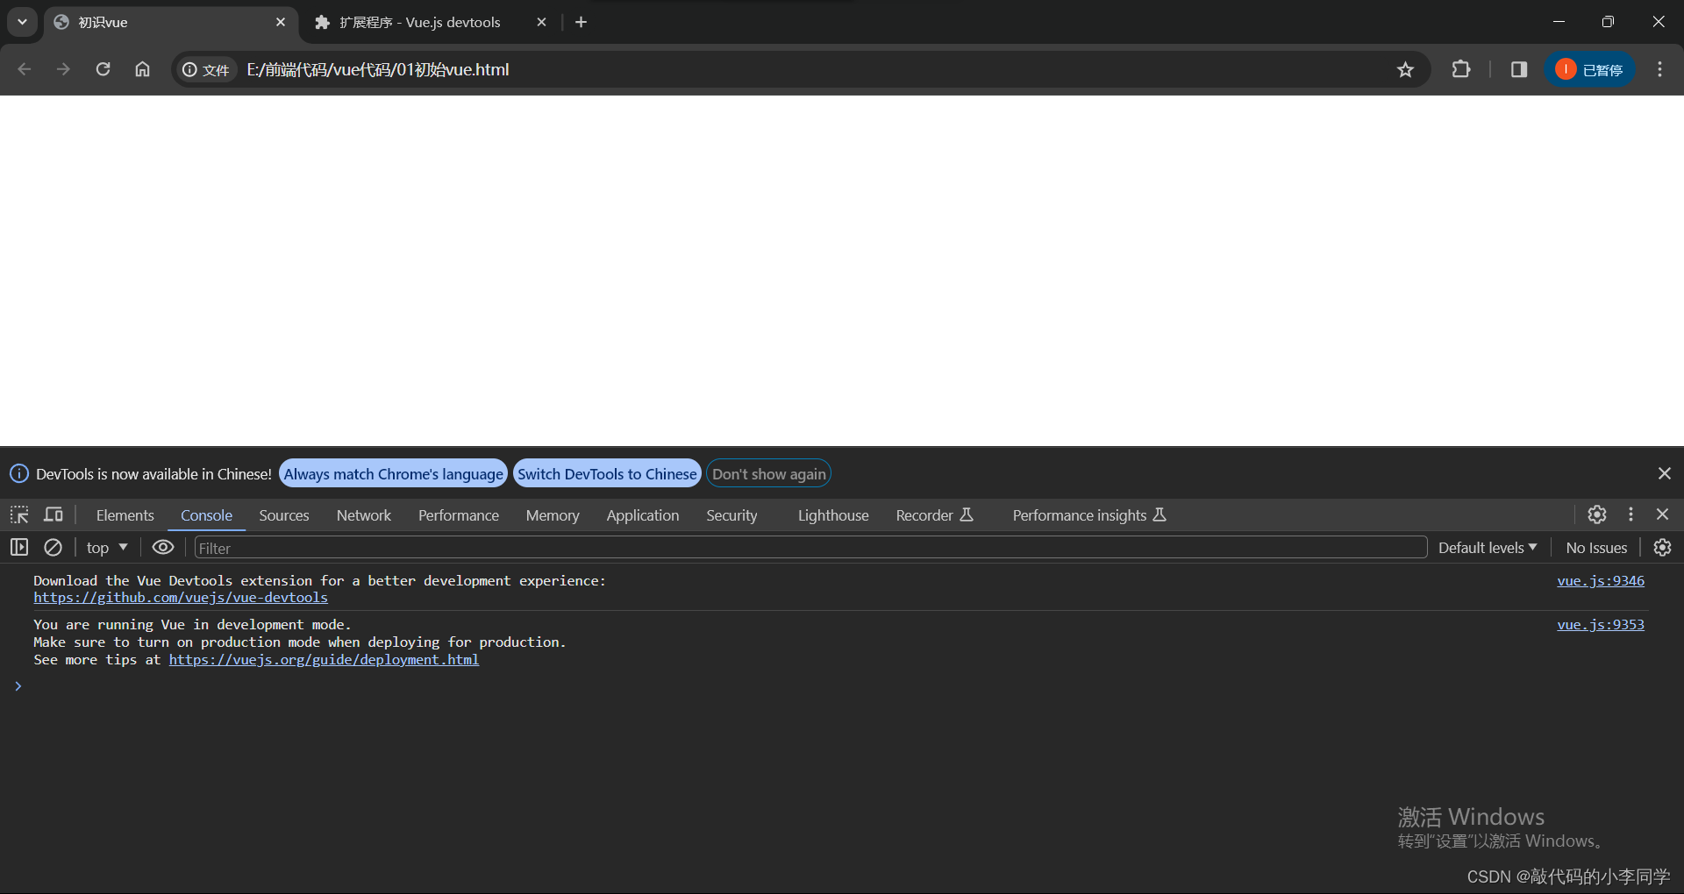Screen dimensions: 1684x894
Task: Bookmark the page with the star icon
Action: click(1405, 69)
